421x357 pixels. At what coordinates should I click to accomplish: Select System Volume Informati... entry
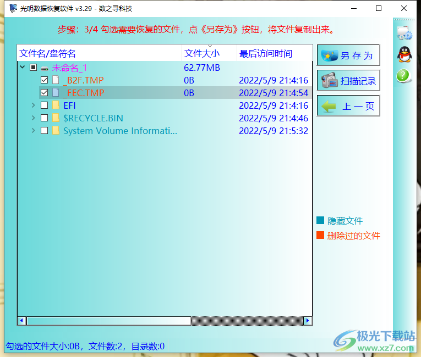point(120,131)
